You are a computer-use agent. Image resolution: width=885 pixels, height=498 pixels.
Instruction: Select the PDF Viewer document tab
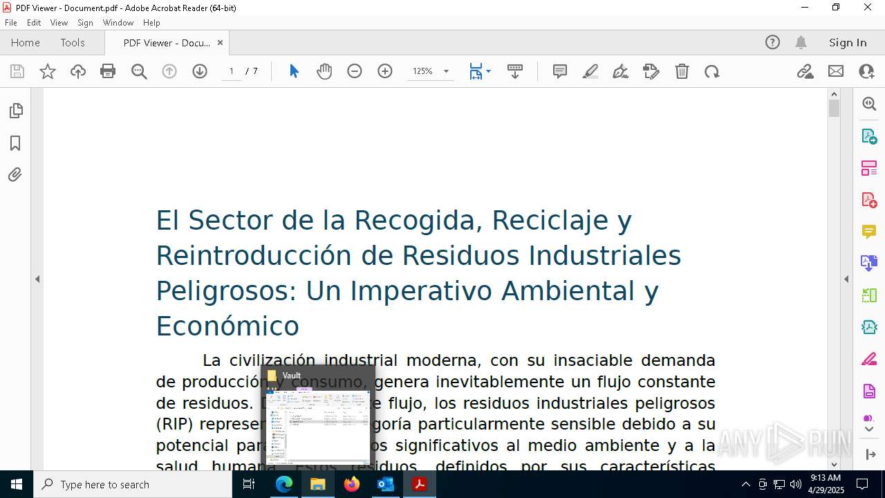click(167, 42)
